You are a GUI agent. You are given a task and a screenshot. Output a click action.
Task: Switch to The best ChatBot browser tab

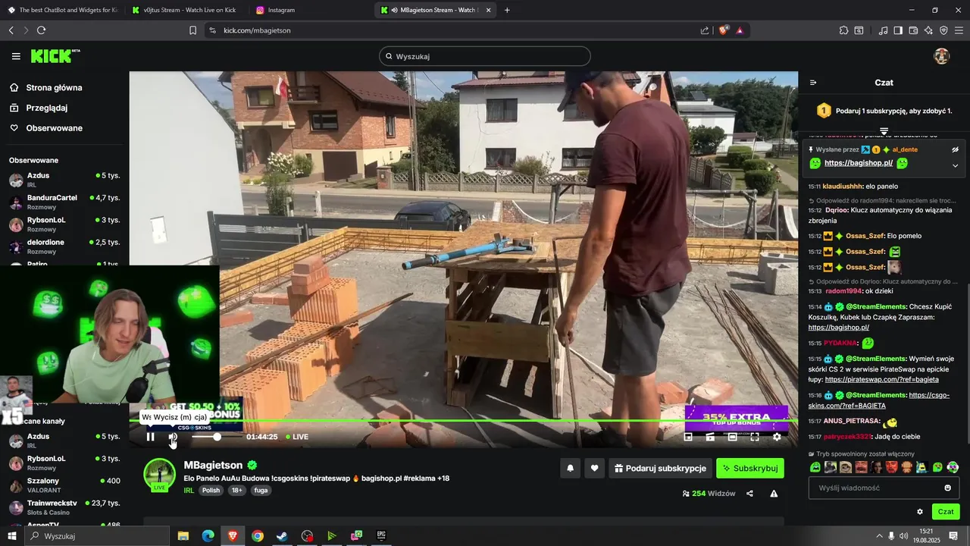(x=62, y=10)
